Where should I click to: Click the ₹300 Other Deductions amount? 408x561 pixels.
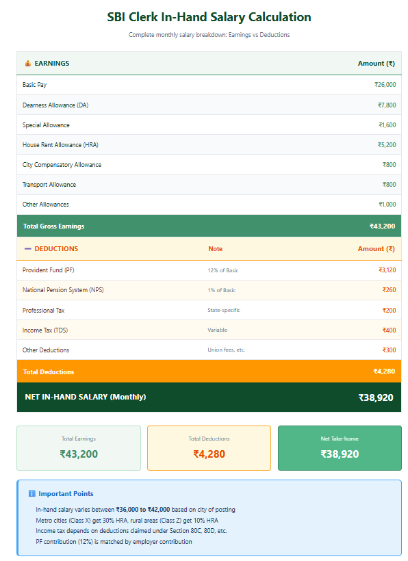(389, 350)
